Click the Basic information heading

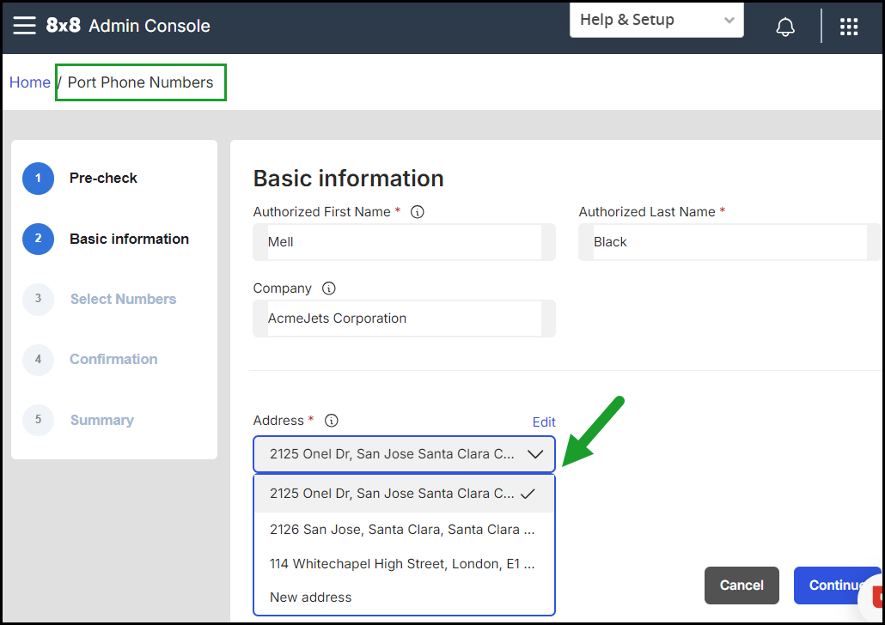(348, 179)
